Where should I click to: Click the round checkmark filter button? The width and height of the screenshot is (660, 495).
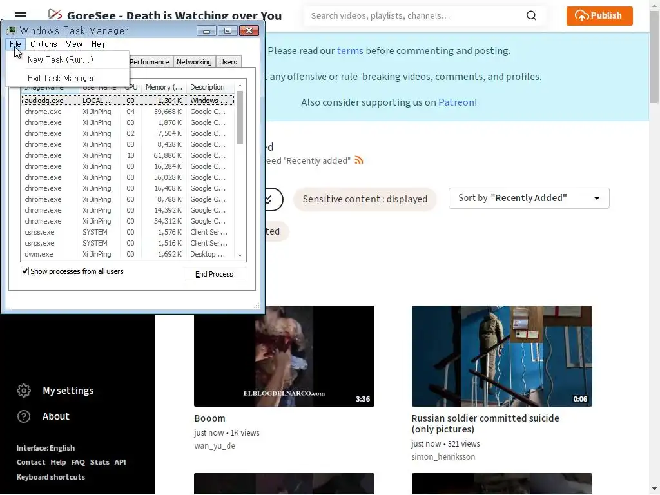(271, 199)
